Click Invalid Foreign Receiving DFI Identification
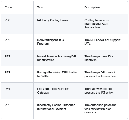The height and width of the screenshot is (120, 129). (x=56, y=58)
